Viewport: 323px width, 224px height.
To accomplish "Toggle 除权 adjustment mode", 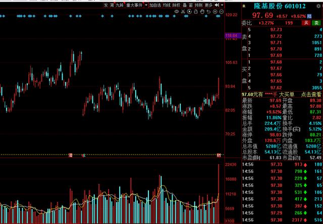I will 176,5.
